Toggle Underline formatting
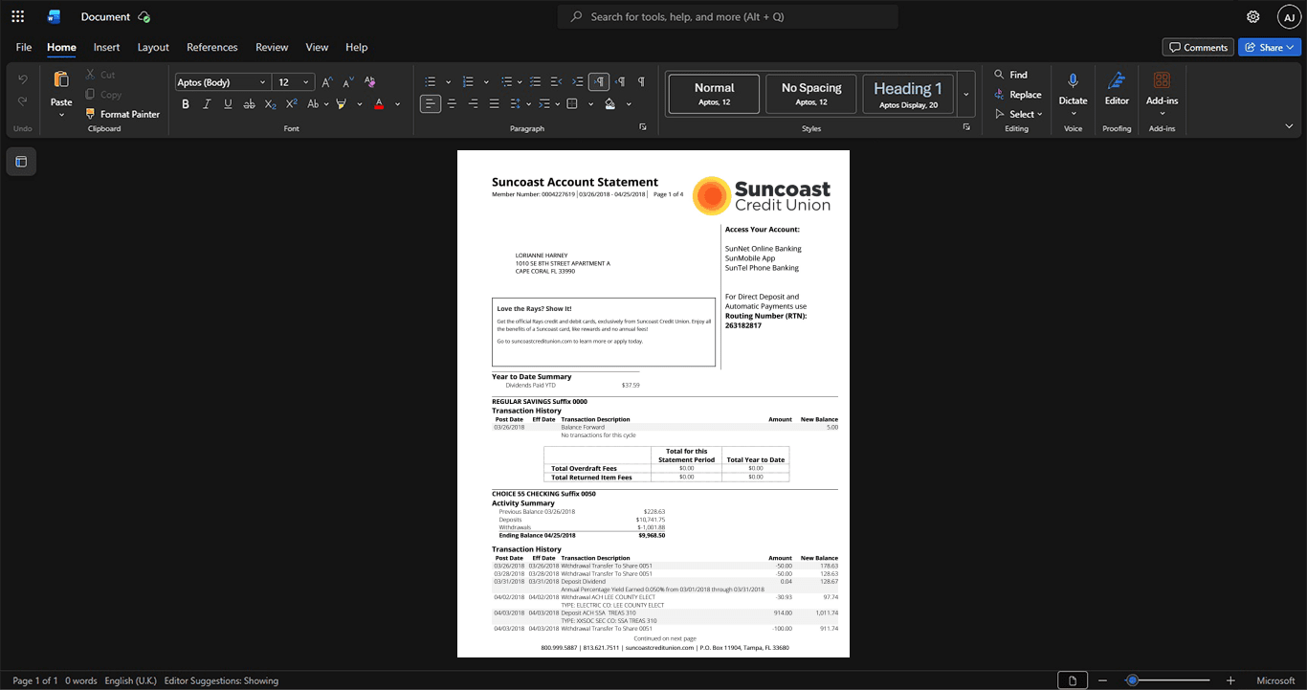 click(x=229, y=103)
